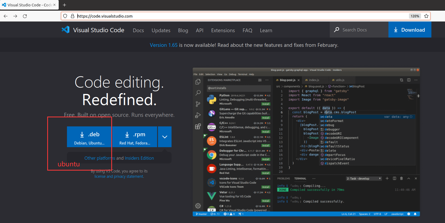Click the Selection menu in screenshot menu bar
Screen dimensions: 445x223
pyautogui.click(x=210, y=74)
